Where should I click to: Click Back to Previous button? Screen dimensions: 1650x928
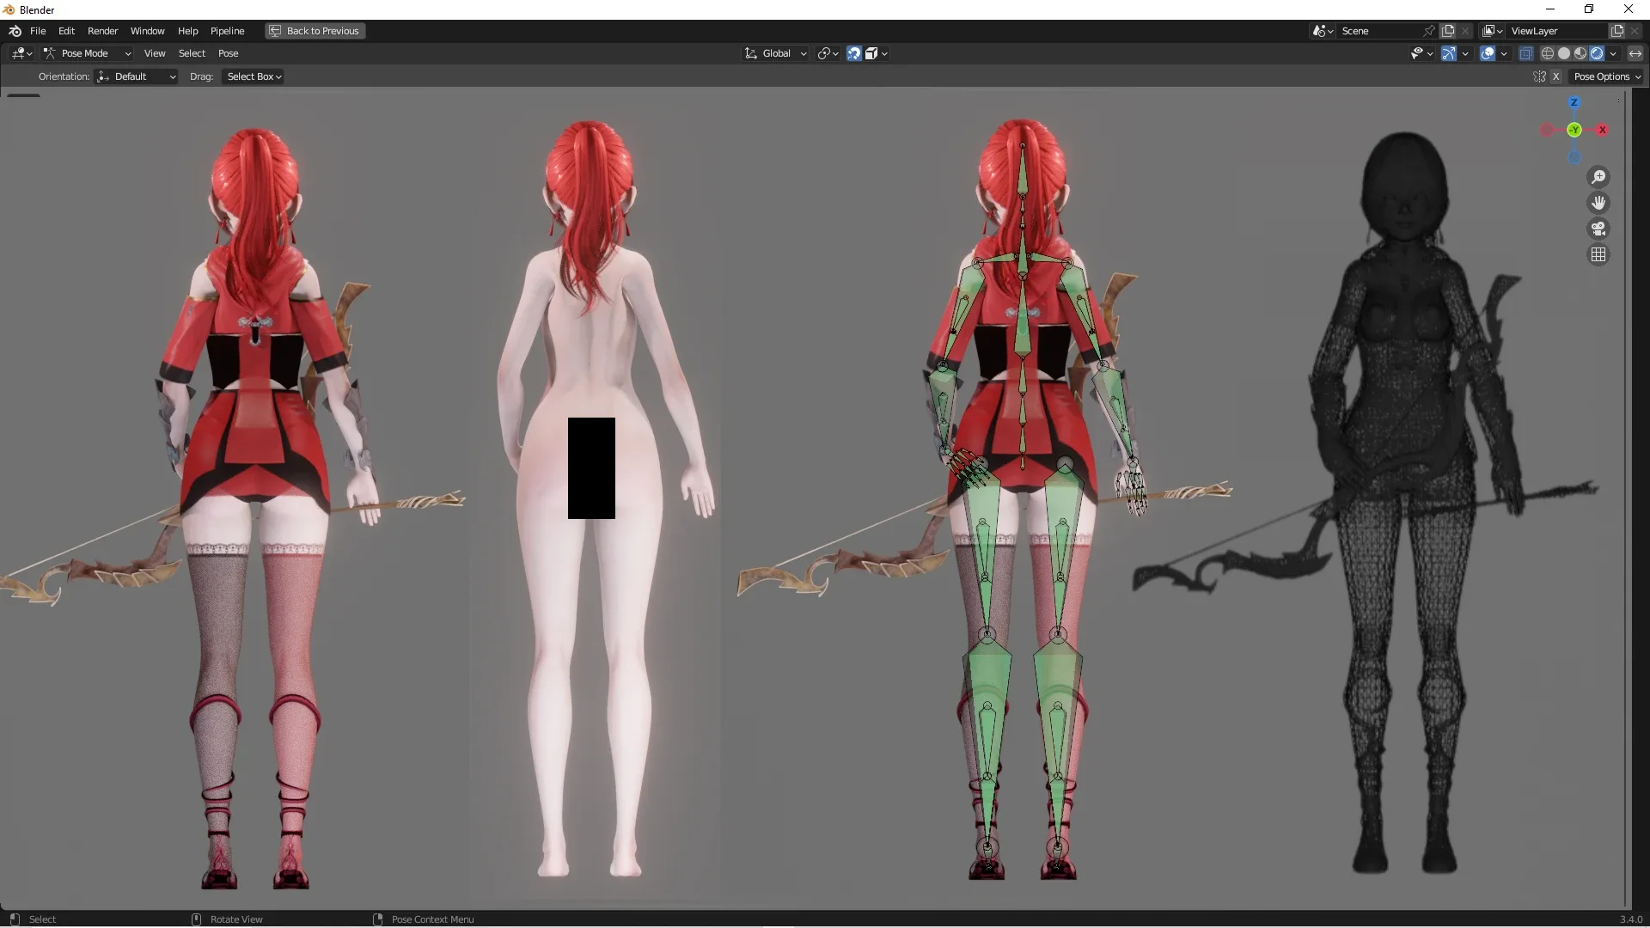315,31
